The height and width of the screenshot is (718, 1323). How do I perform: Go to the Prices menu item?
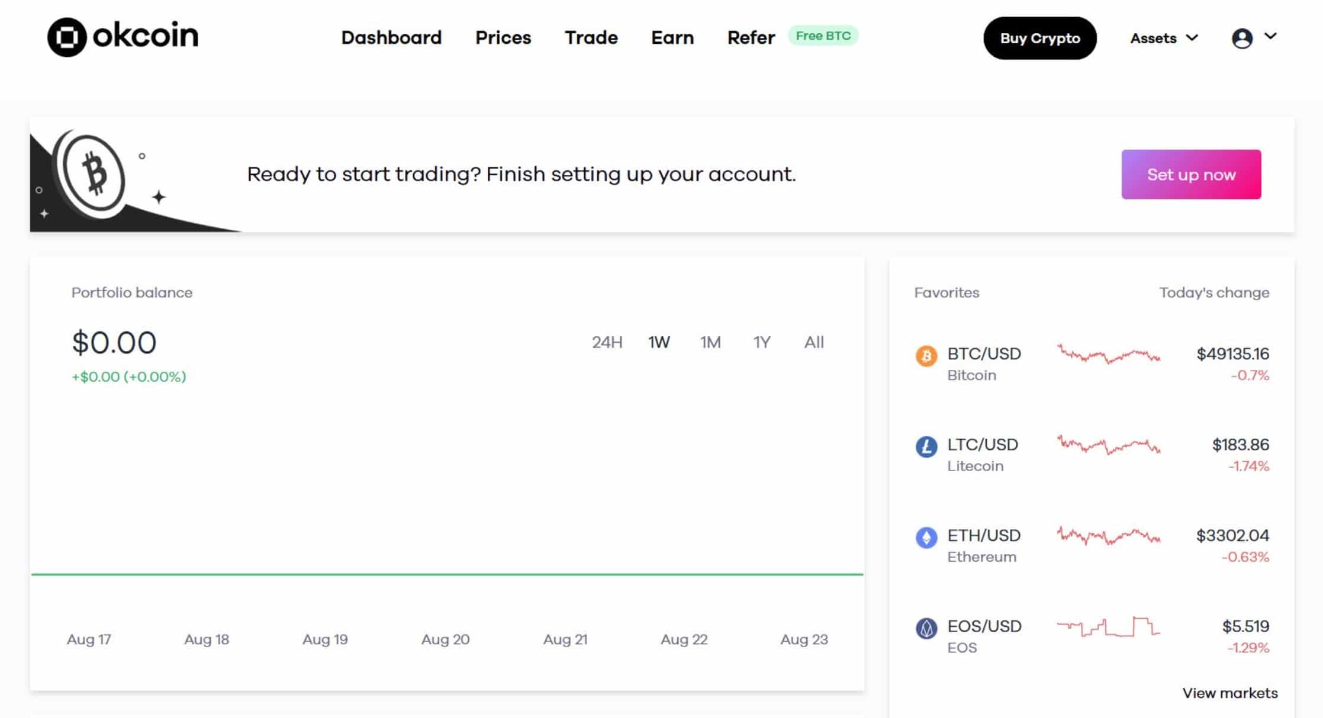click(x=503, y=38)
